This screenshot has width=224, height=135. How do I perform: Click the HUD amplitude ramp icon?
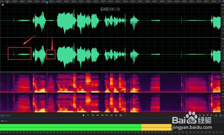click(103, 9)
